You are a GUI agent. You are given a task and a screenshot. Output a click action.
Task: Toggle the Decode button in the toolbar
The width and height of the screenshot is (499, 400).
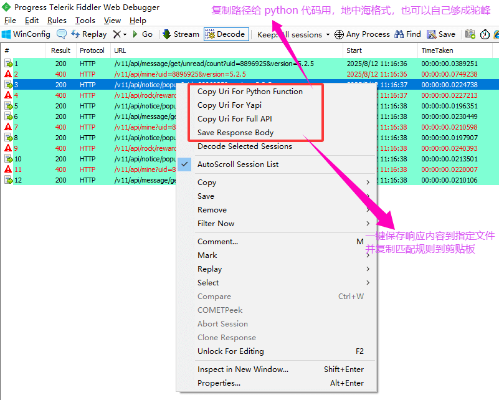click(x=226, y=34)
